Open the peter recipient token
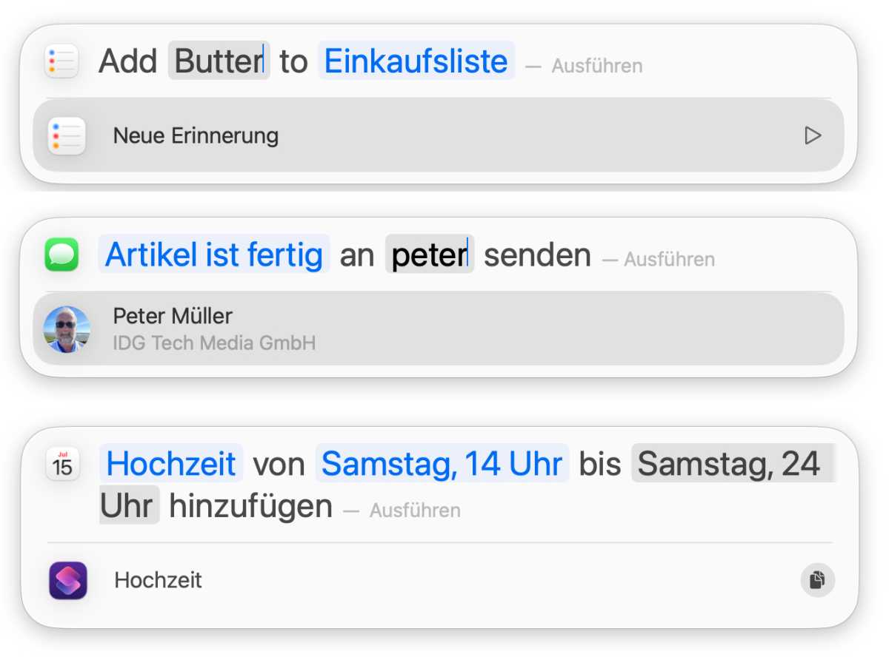The height and width of the screenshot is (657, 889). (430, 255)
